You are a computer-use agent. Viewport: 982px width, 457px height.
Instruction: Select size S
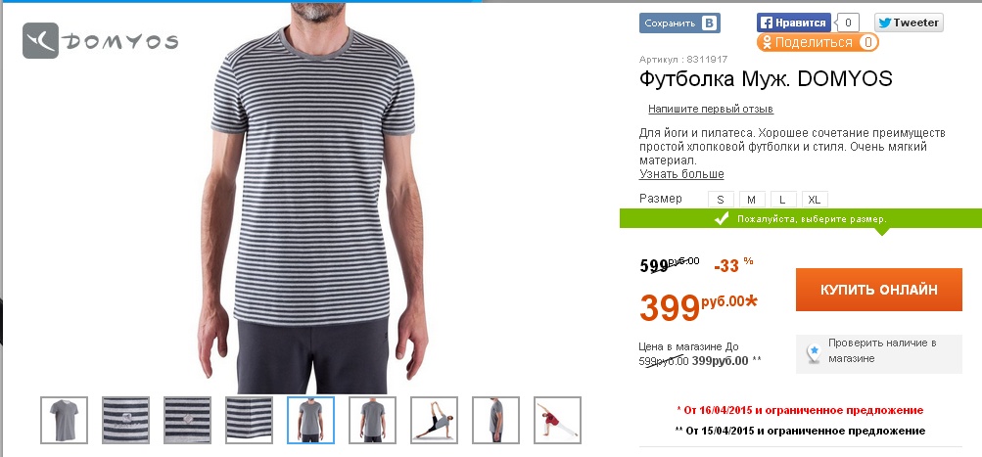point(721,200)
